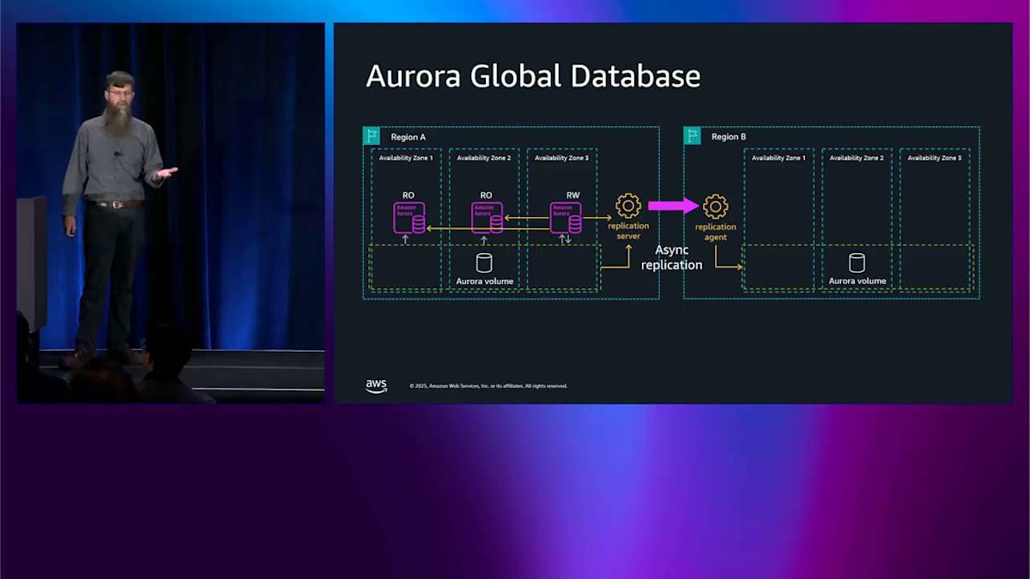Click the "Region B" label
Viewport: 1030px width, 579px height.
click(729, 137)
